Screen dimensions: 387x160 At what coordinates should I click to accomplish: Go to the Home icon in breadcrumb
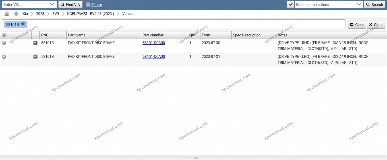click(7, 14)
